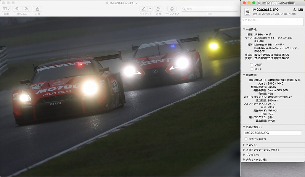305x177 pixels.
Task: Open the highlight color dropdown arrow
Action: click(x=150, y=9)
